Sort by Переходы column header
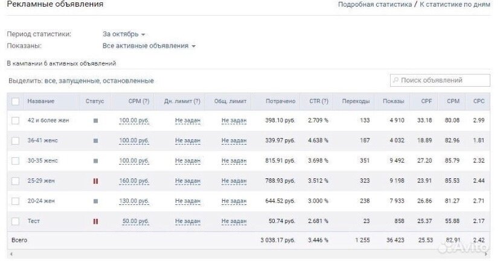Screen dimensions: 500x261 (x=356, y=101)
